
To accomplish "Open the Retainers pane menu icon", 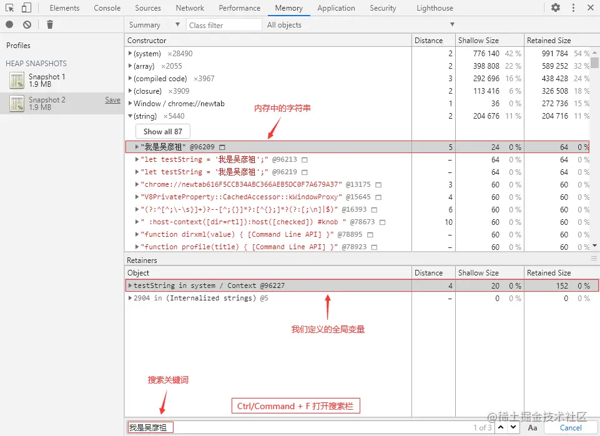I will 594,259.
